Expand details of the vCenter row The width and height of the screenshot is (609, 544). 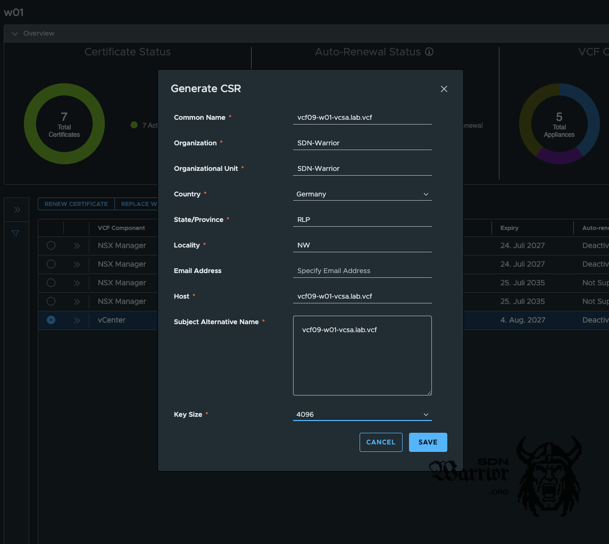pyautogui.click(x=76, y=320)
